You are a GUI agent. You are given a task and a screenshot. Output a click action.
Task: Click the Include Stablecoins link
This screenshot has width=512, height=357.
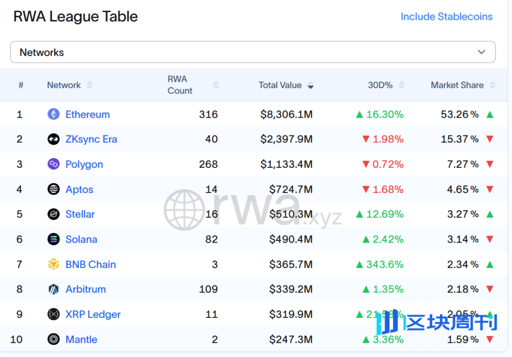tap(446, 17)
